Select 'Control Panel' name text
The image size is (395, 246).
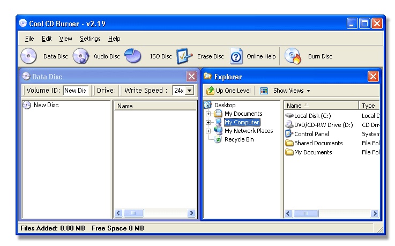coord(311,134)
